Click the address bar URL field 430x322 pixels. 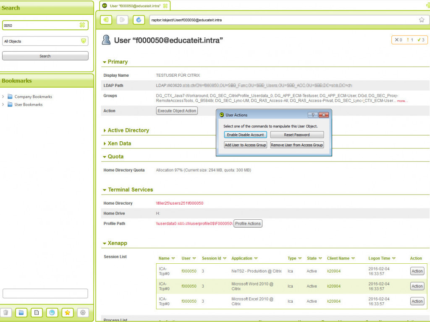281,20
